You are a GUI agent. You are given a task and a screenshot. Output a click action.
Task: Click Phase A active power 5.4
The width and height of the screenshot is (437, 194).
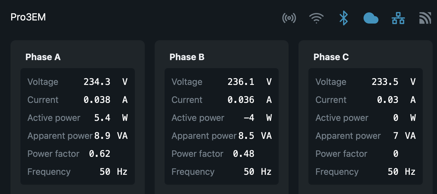(102, 118)
